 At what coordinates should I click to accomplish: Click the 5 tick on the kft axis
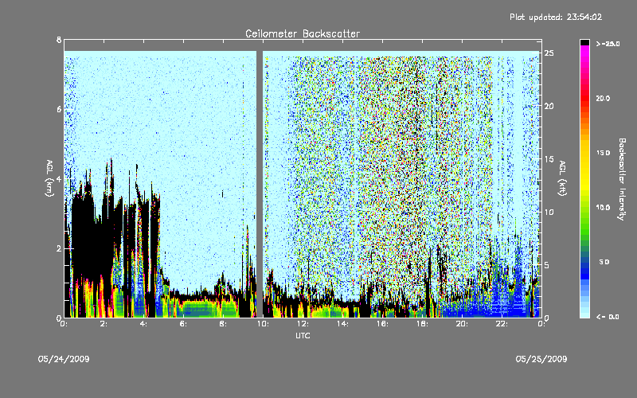pyautogui.click(x=547, y=265)
